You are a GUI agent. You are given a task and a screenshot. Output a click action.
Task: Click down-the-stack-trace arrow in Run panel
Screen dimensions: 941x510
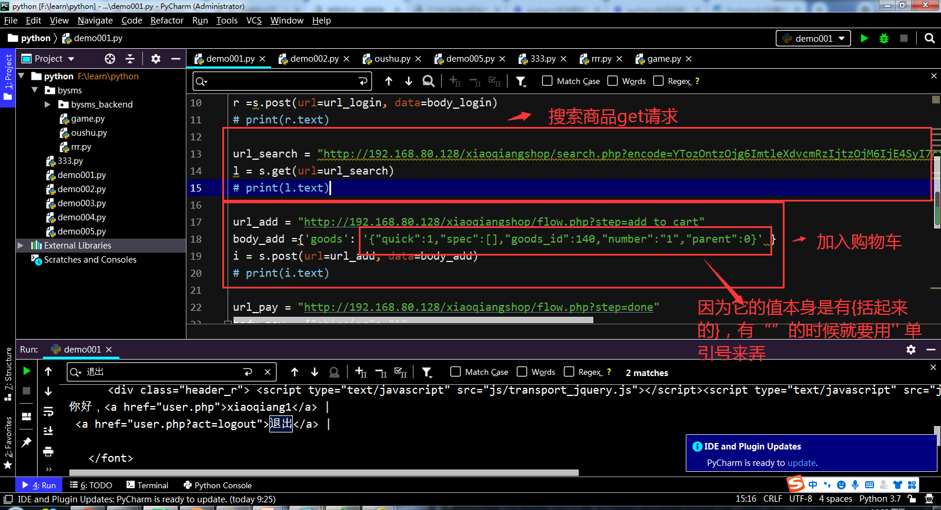pyautogui.click(x=48, y=391)
